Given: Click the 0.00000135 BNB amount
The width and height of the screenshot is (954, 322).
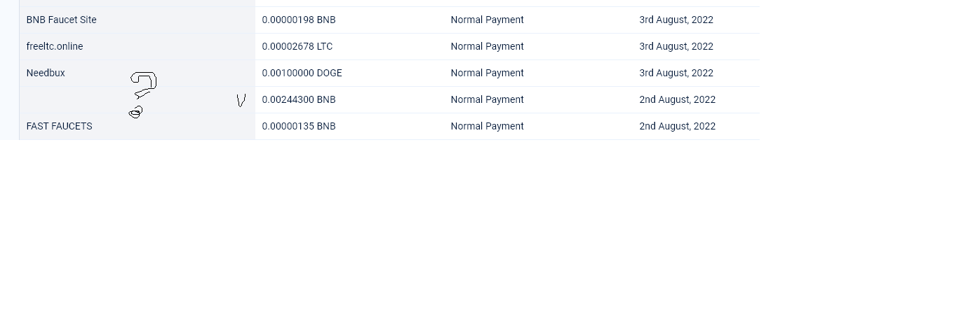Looking at the screenshot, I should coord(299,126).
